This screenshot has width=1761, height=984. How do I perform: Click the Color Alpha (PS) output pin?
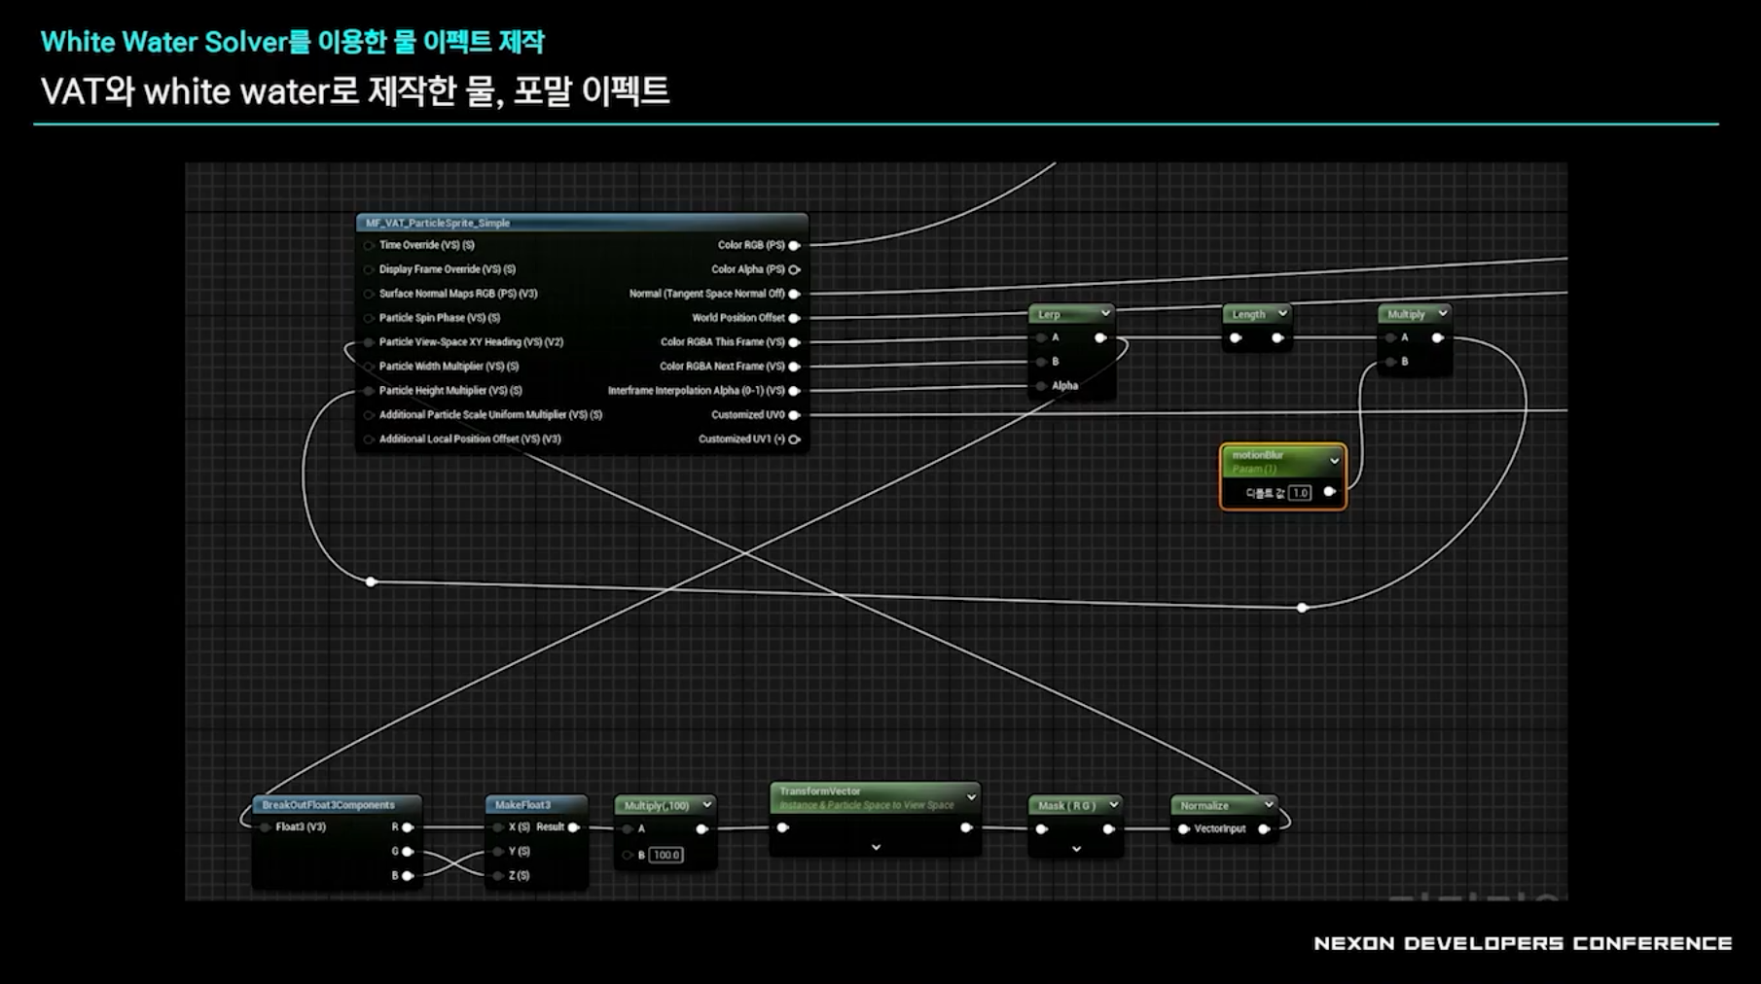point(794,269)
